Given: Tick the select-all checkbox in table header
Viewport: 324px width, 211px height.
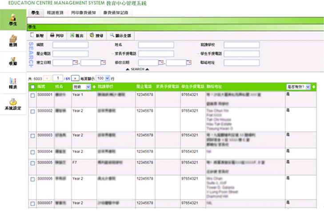Looking at the screenshot, I should [x=32, y=87].
